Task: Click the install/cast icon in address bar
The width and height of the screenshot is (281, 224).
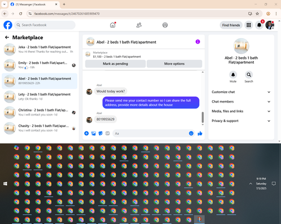Action: (x=250, y=13)
